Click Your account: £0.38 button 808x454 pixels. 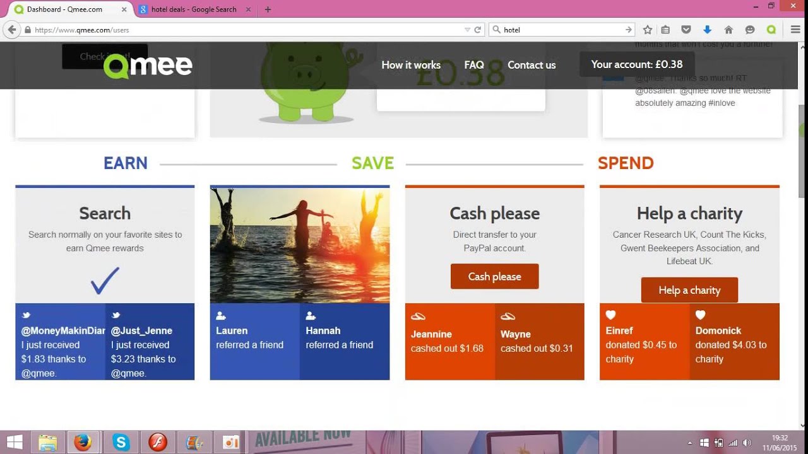[637, 64]
